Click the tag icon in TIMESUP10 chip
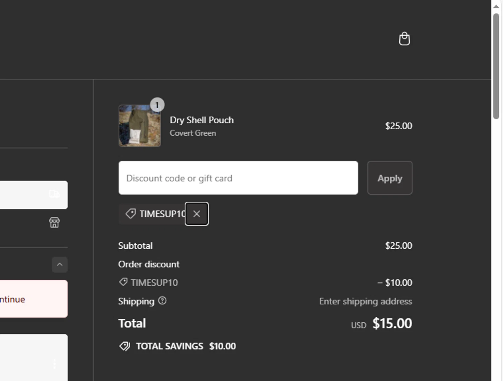The height and width of the screenshot is (381, 503). [x=130, y=213]
